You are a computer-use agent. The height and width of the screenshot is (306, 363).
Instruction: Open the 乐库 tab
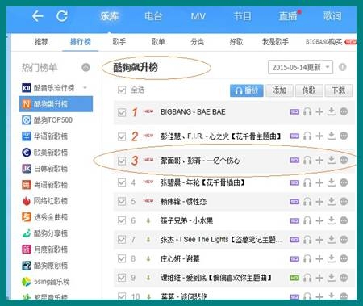coord(109,16)
